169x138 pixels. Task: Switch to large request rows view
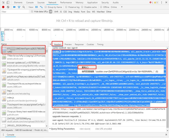[37, 7]
